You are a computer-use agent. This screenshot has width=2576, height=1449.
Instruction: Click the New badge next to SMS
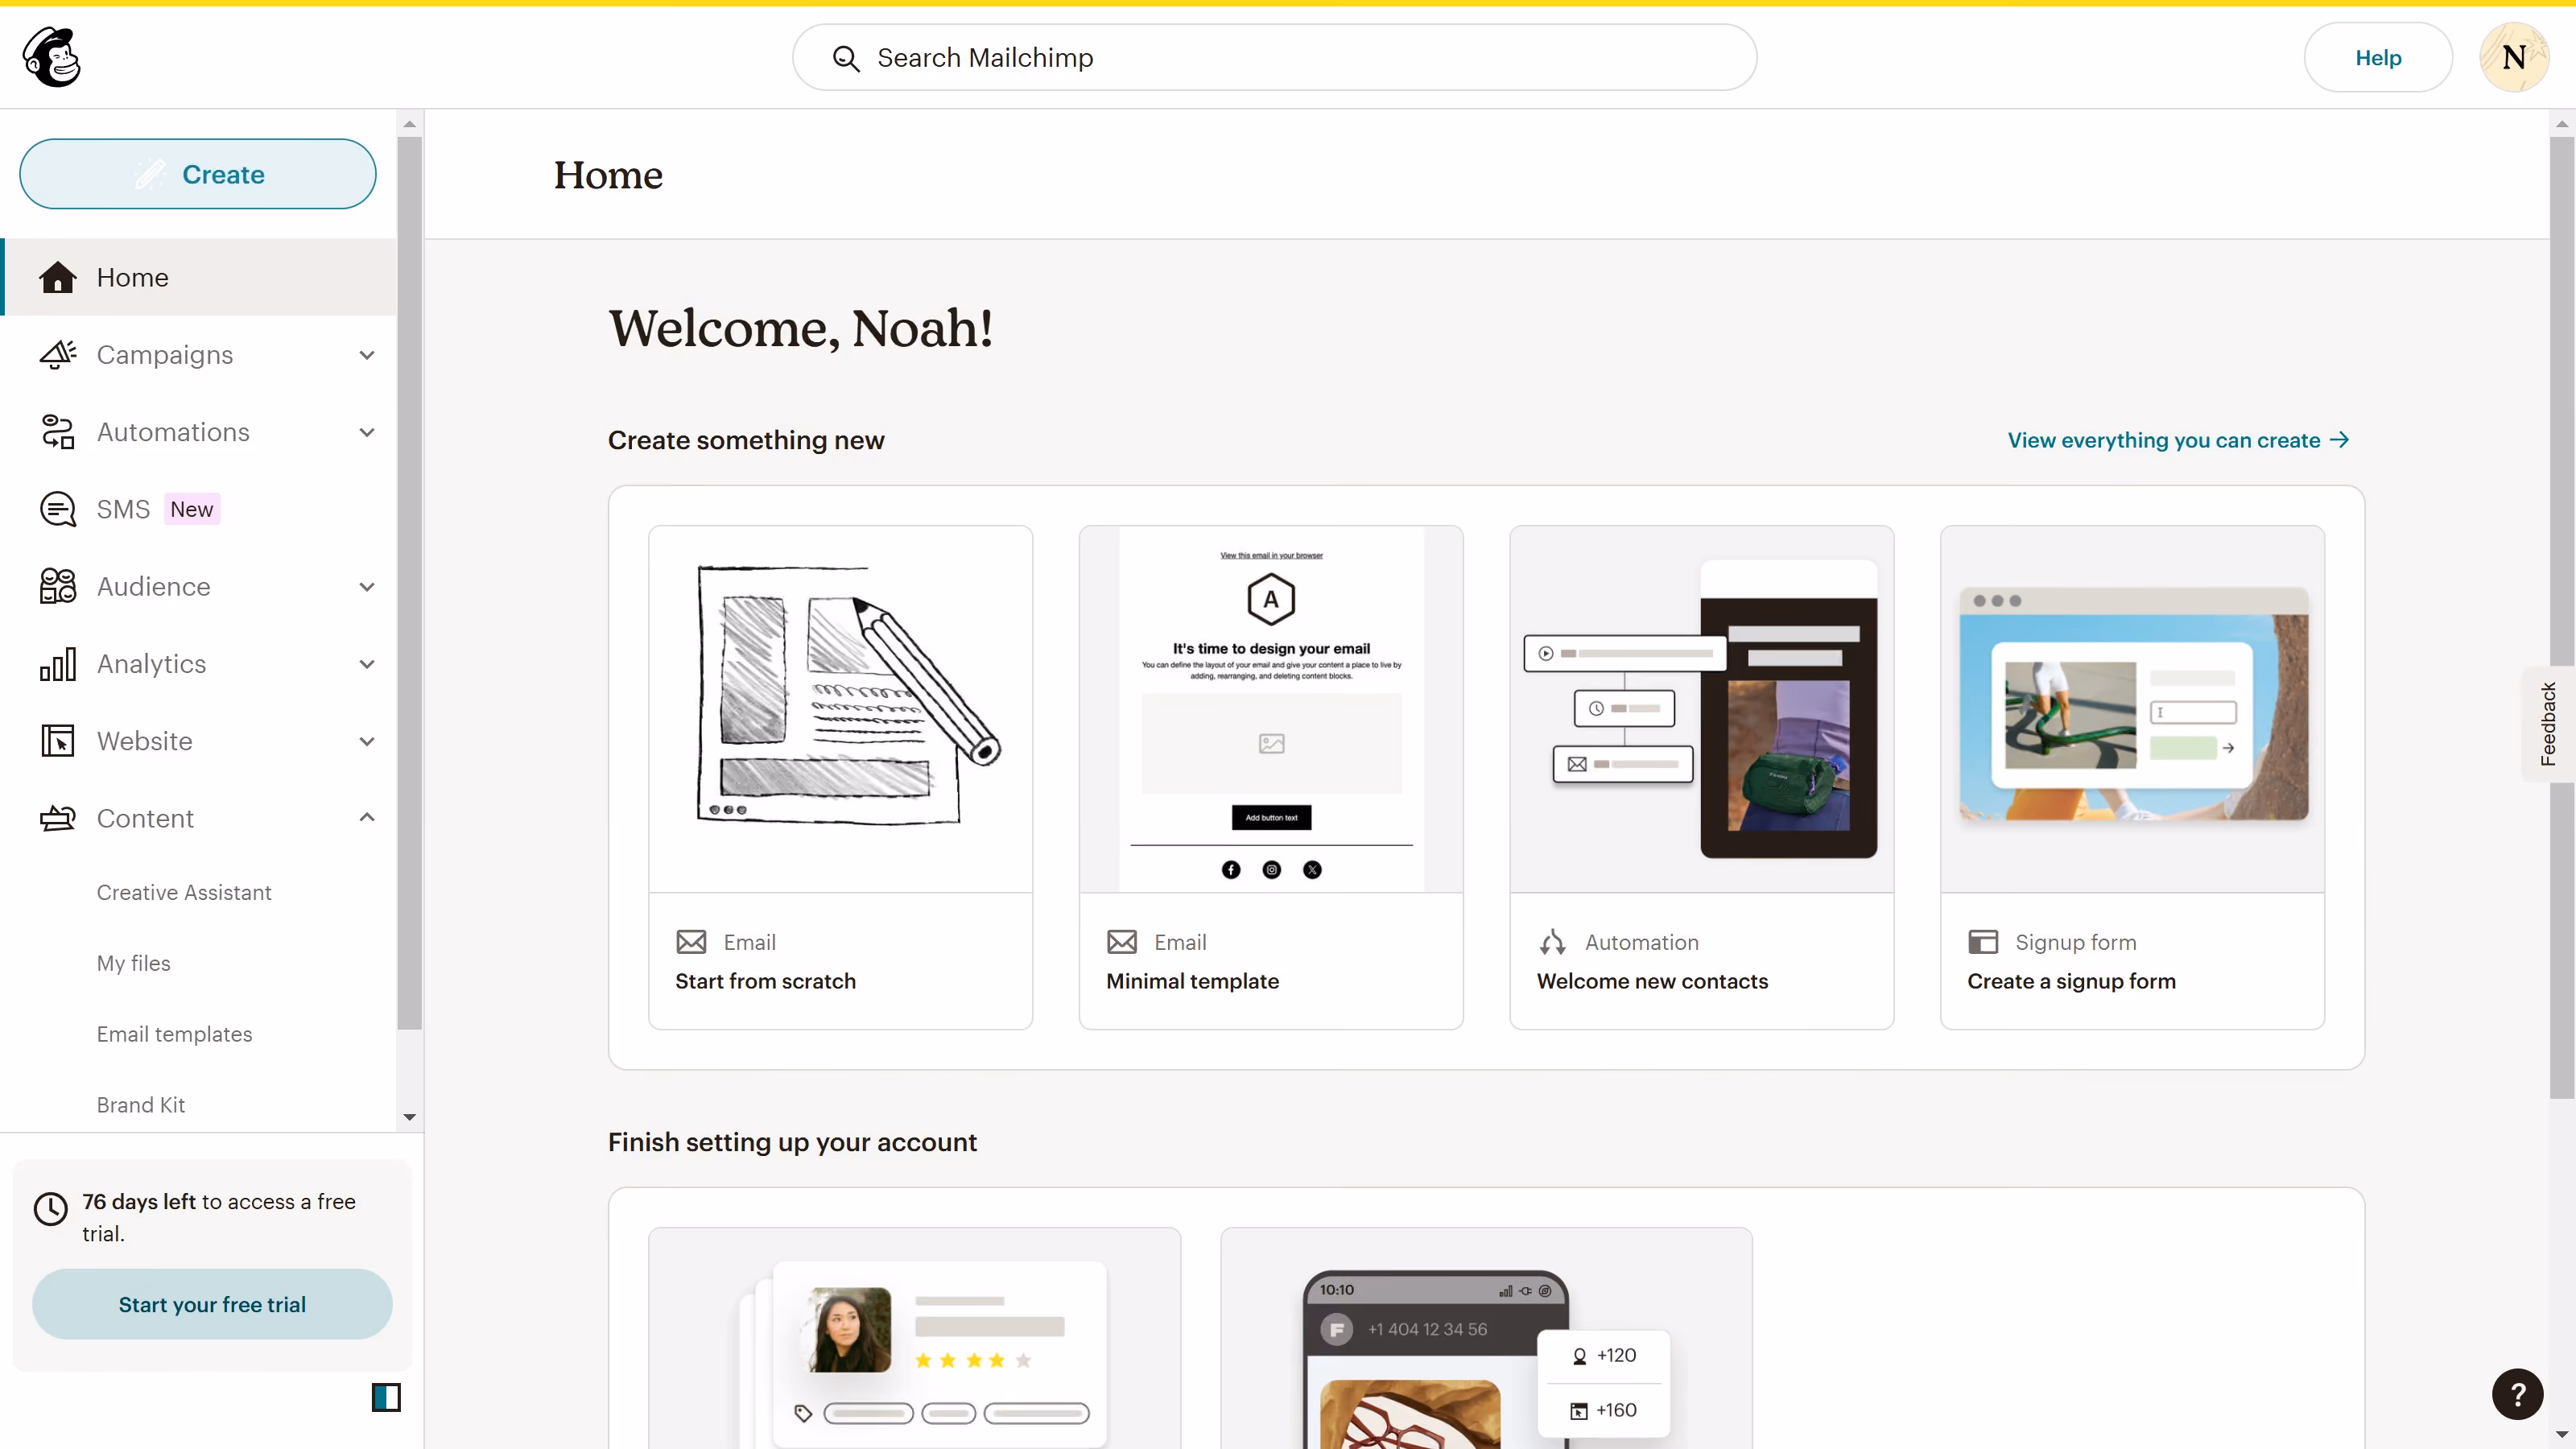191,509
